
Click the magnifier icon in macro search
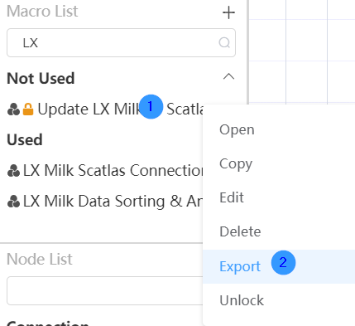tap(224, 42)
